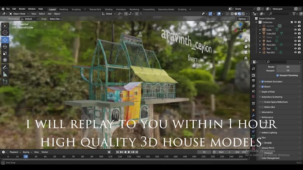303x170 pixels.
Task: Click the outliner filter funnel icon
Action: (x=295, y=14)
